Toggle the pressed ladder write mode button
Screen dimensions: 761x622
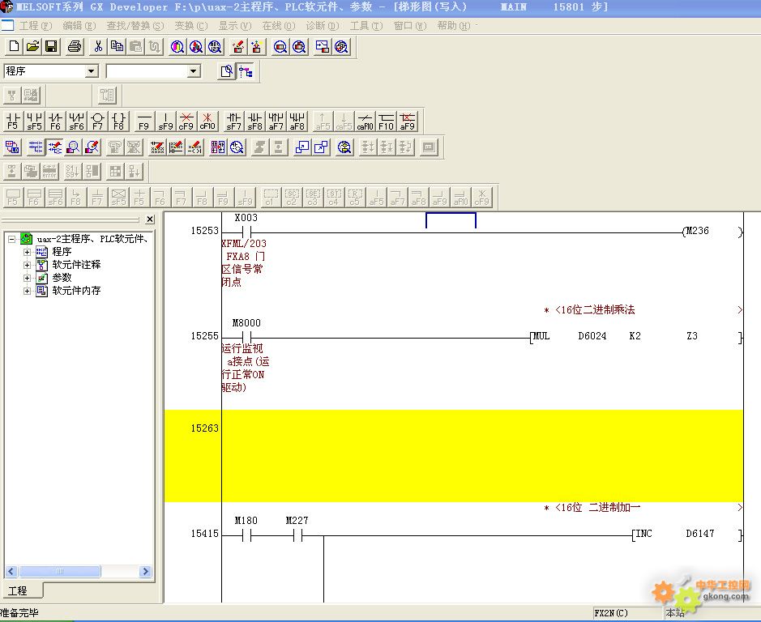click(54, 147)
